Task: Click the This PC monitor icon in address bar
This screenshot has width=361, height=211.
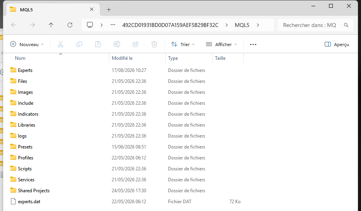Action: pyautogui.click(x=90, y=25)
